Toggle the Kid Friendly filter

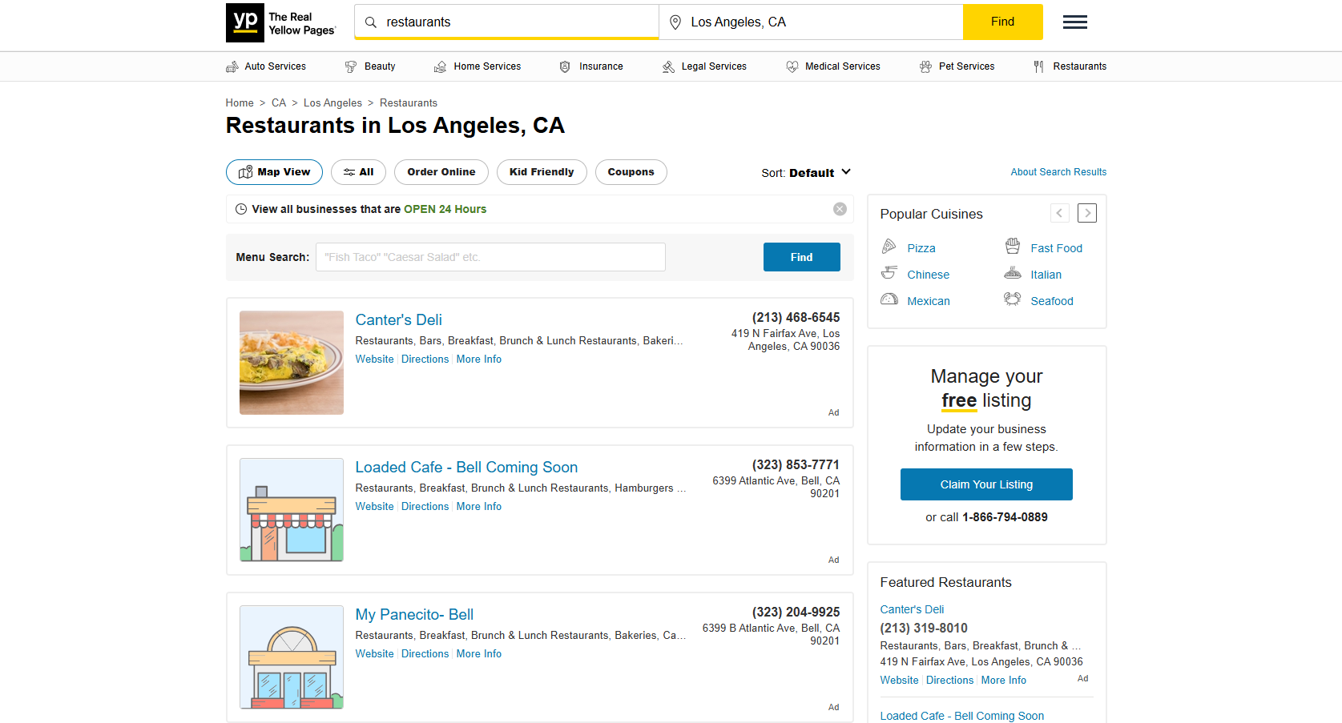[x=542, y=172]
